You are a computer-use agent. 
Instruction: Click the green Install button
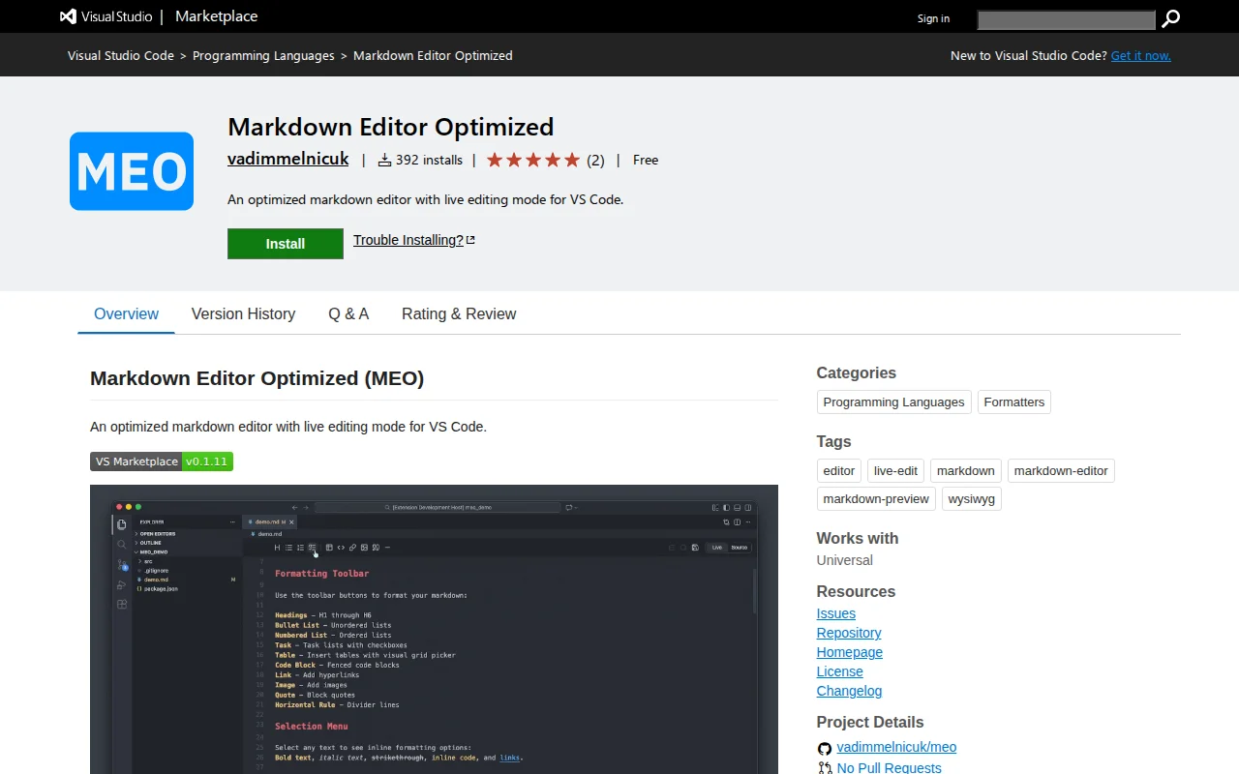point(286,244)
